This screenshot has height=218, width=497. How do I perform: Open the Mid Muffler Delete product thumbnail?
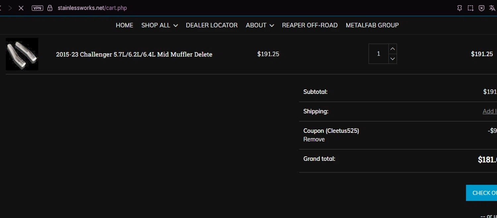22,54
